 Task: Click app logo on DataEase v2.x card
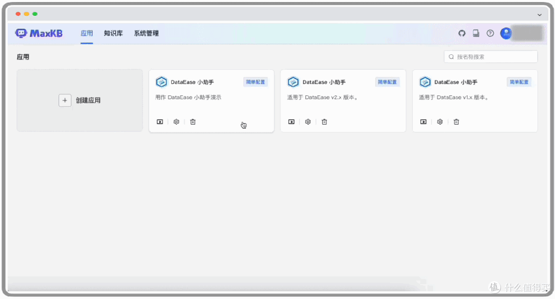coord(293,82)
